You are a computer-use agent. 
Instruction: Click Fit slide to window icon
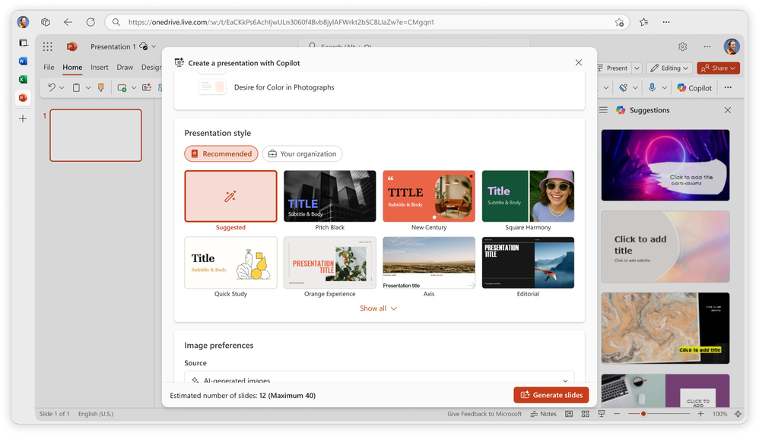click(x=738, y=414)
